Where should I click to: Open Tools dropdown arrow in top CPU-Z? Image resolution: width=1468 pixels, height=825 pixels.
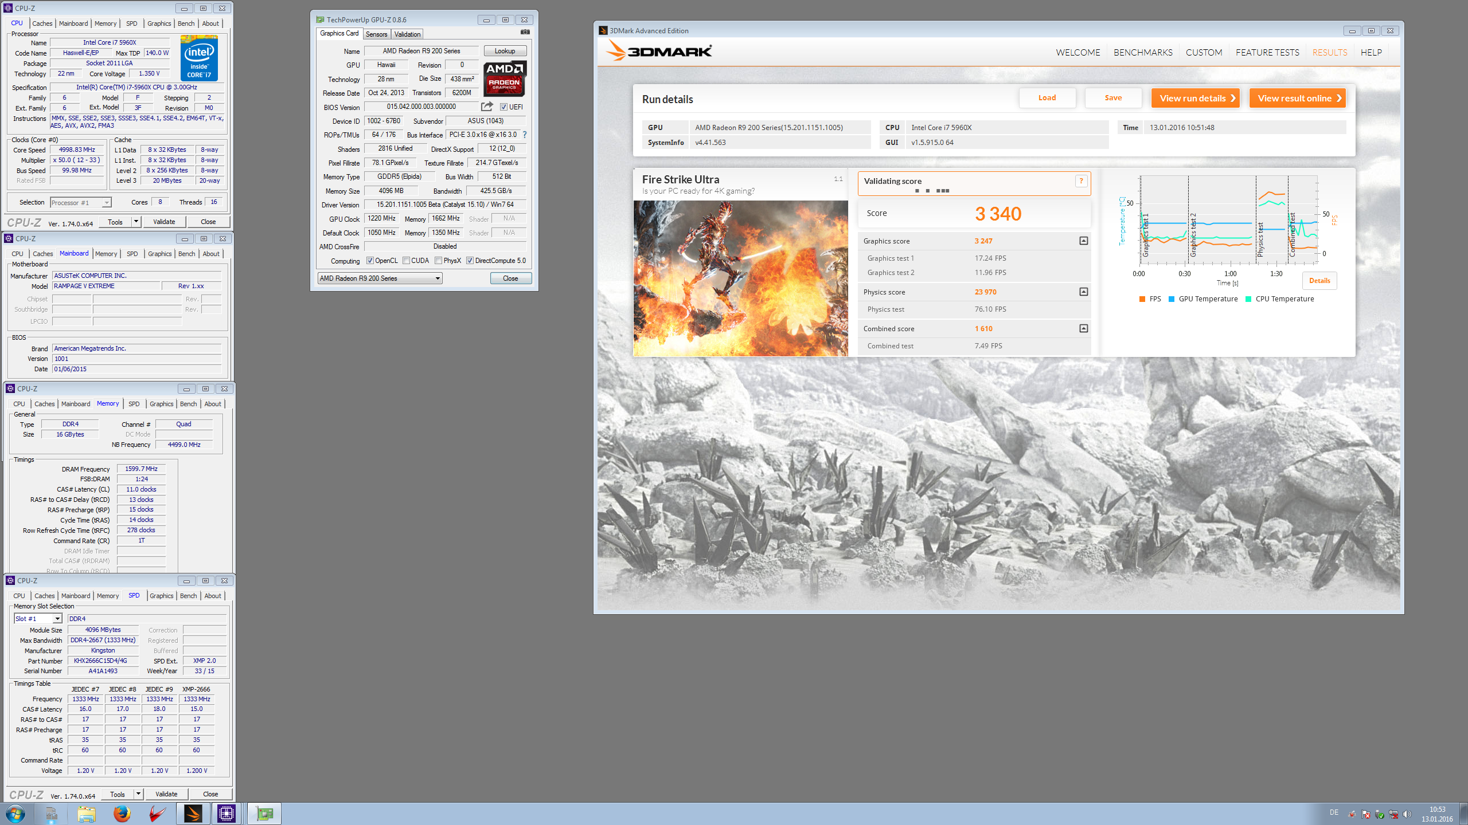136,222
